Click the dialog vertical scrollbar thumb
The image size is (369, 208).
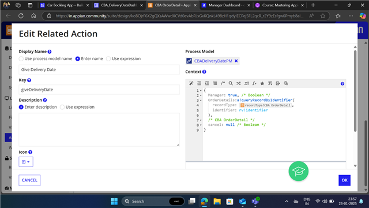tap(355, 91)
